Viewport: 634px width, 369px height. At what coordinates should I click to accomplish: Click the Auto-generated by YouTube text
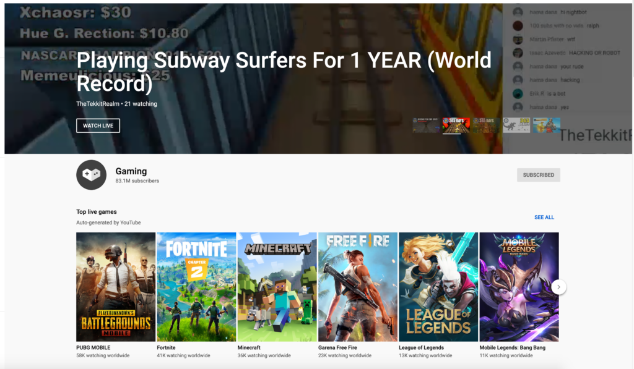108,223
